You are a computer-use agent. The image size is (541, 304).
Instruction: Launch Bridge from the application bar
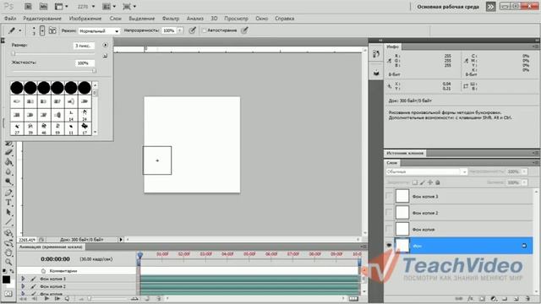tap(28, 7)
